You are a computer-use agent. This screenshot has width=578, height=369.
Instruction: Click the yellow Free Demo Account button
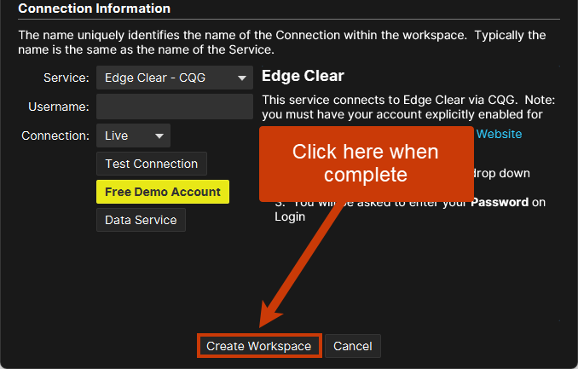(x=163, y=192)
